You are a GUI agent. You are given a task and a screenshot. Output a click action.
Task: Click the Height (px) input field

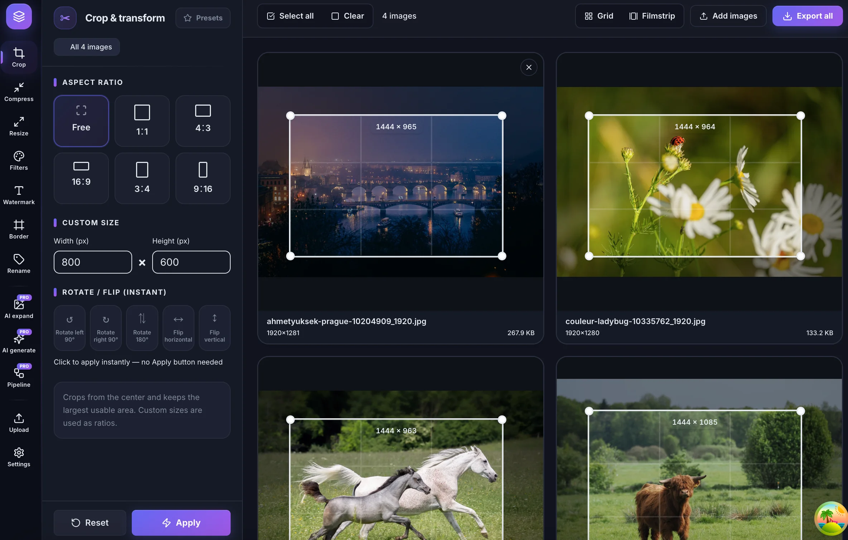pos(191,262)
